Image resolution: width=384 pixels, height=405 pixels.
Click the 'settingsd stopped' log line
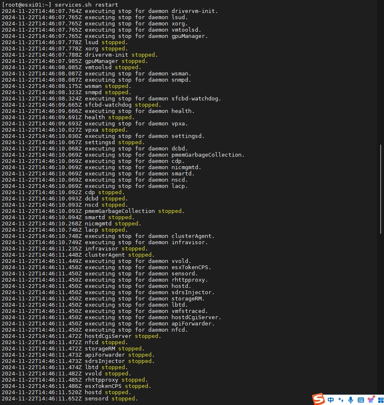click(114, 142)
